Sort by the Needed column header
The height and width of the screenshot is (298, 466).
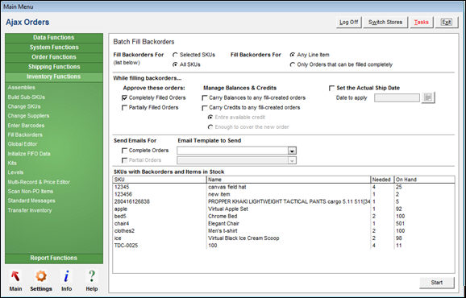[x=382, y=180]
